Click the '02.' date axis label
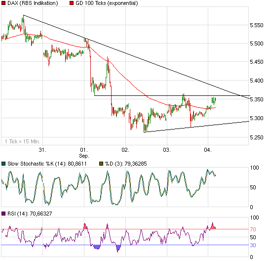Screen dimensions: 269x261 click(x=125, y=150)
